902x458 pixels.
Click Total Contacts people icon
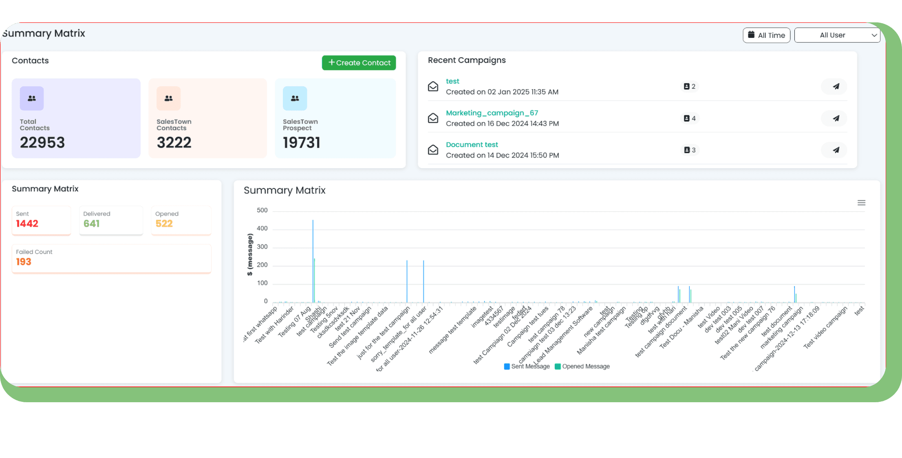pyautogui.click(x=32, y=99)
